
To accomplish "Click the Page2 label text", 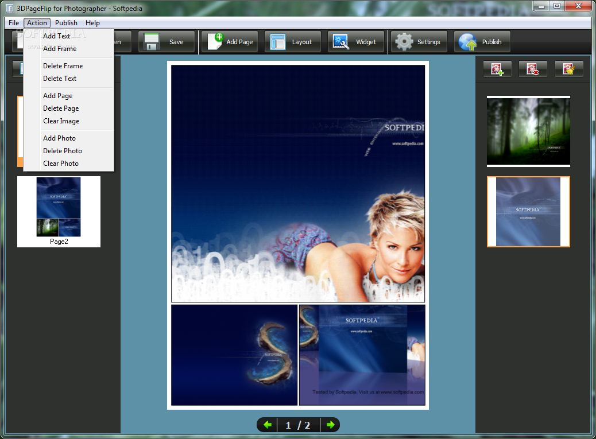I will 59,242.
